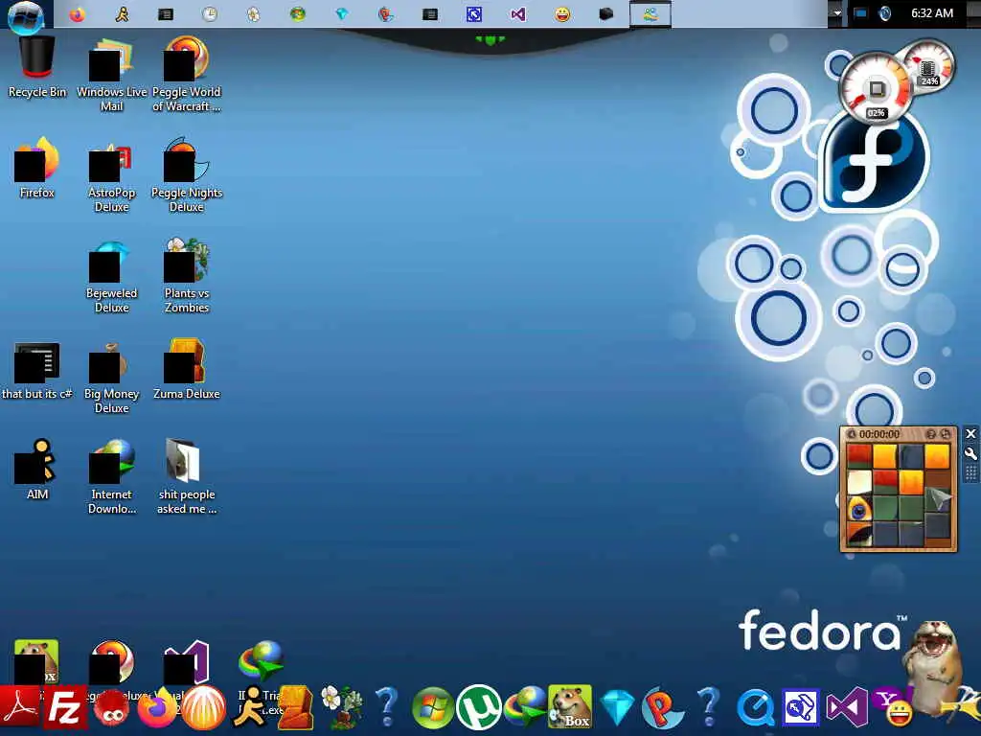This screenshot has width=981, height=736.
Task: Click the 6:32 AM clock
Action: click(932, 13)
